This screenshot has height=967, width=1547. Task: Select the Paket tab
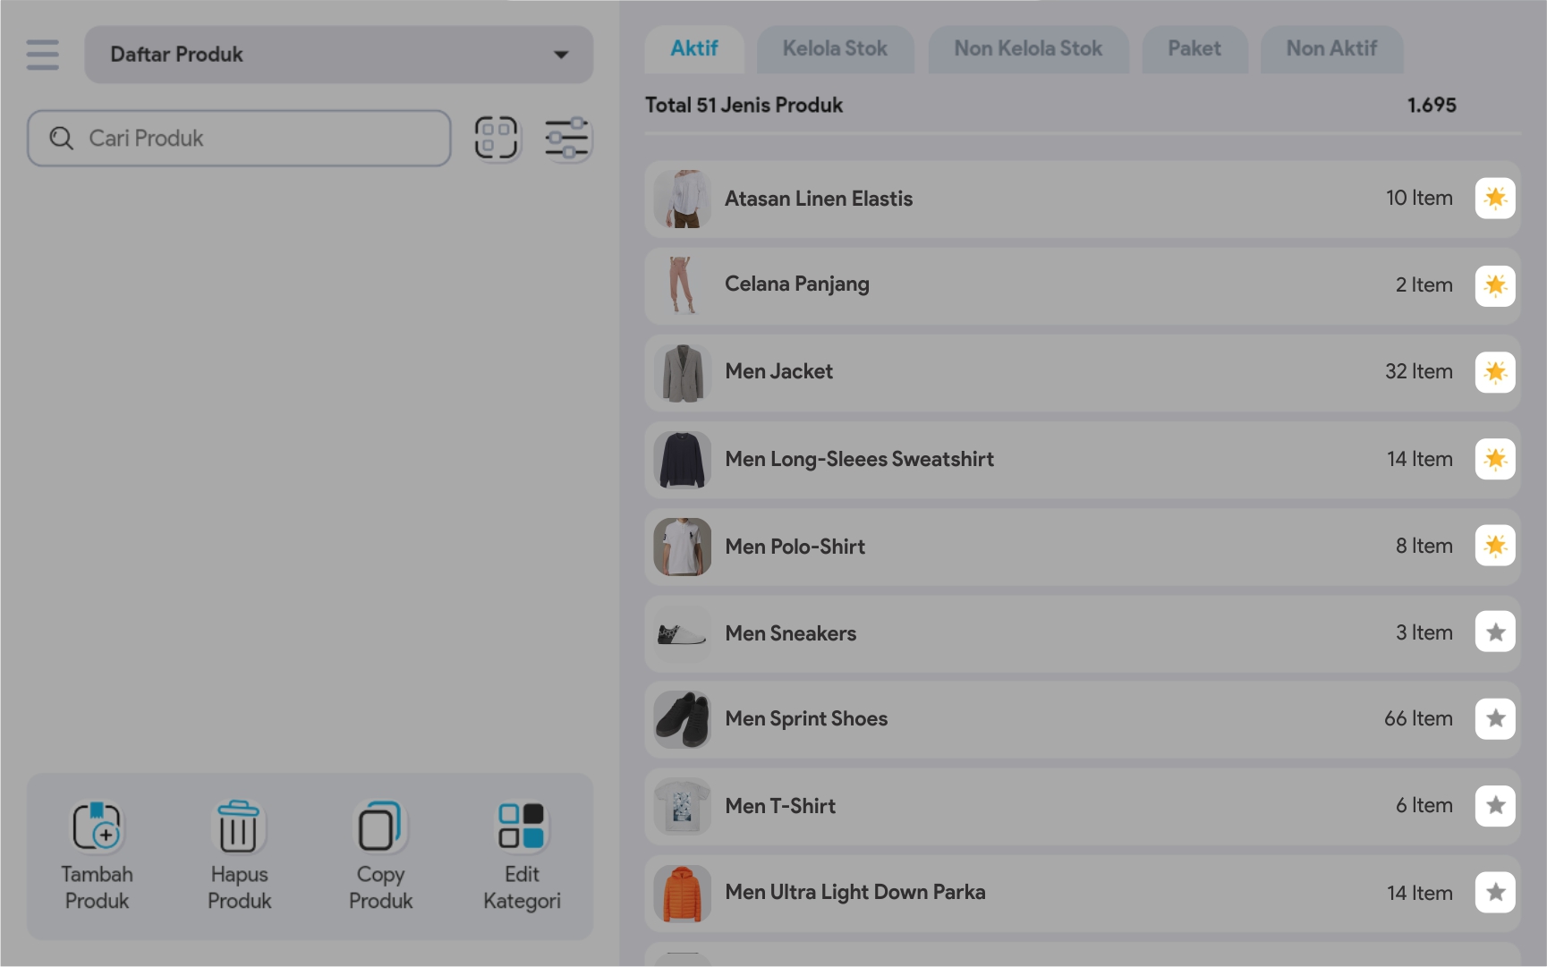[x=1194, y=49]
